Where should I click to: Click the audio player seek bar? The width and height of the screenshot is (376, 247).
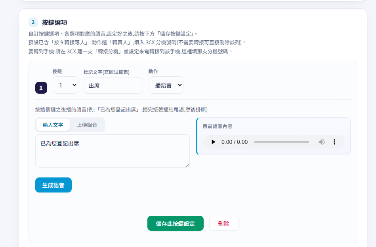281,142
